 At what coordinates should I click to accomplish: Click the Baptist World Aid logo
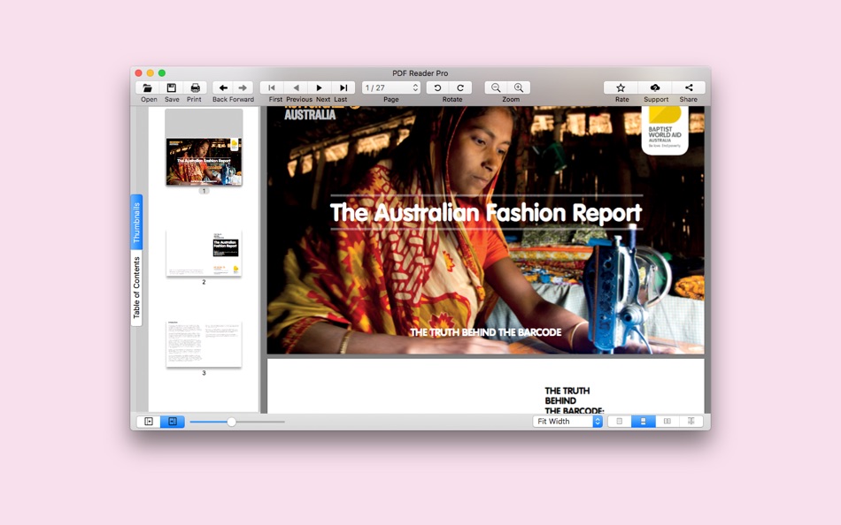[665, 130]
